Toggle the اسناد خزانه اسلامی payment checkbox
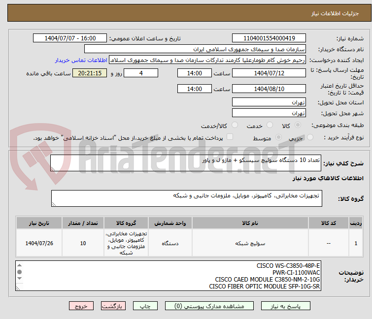Image resolution: width=372 pixels, height=319 pixels. [230, 136]
